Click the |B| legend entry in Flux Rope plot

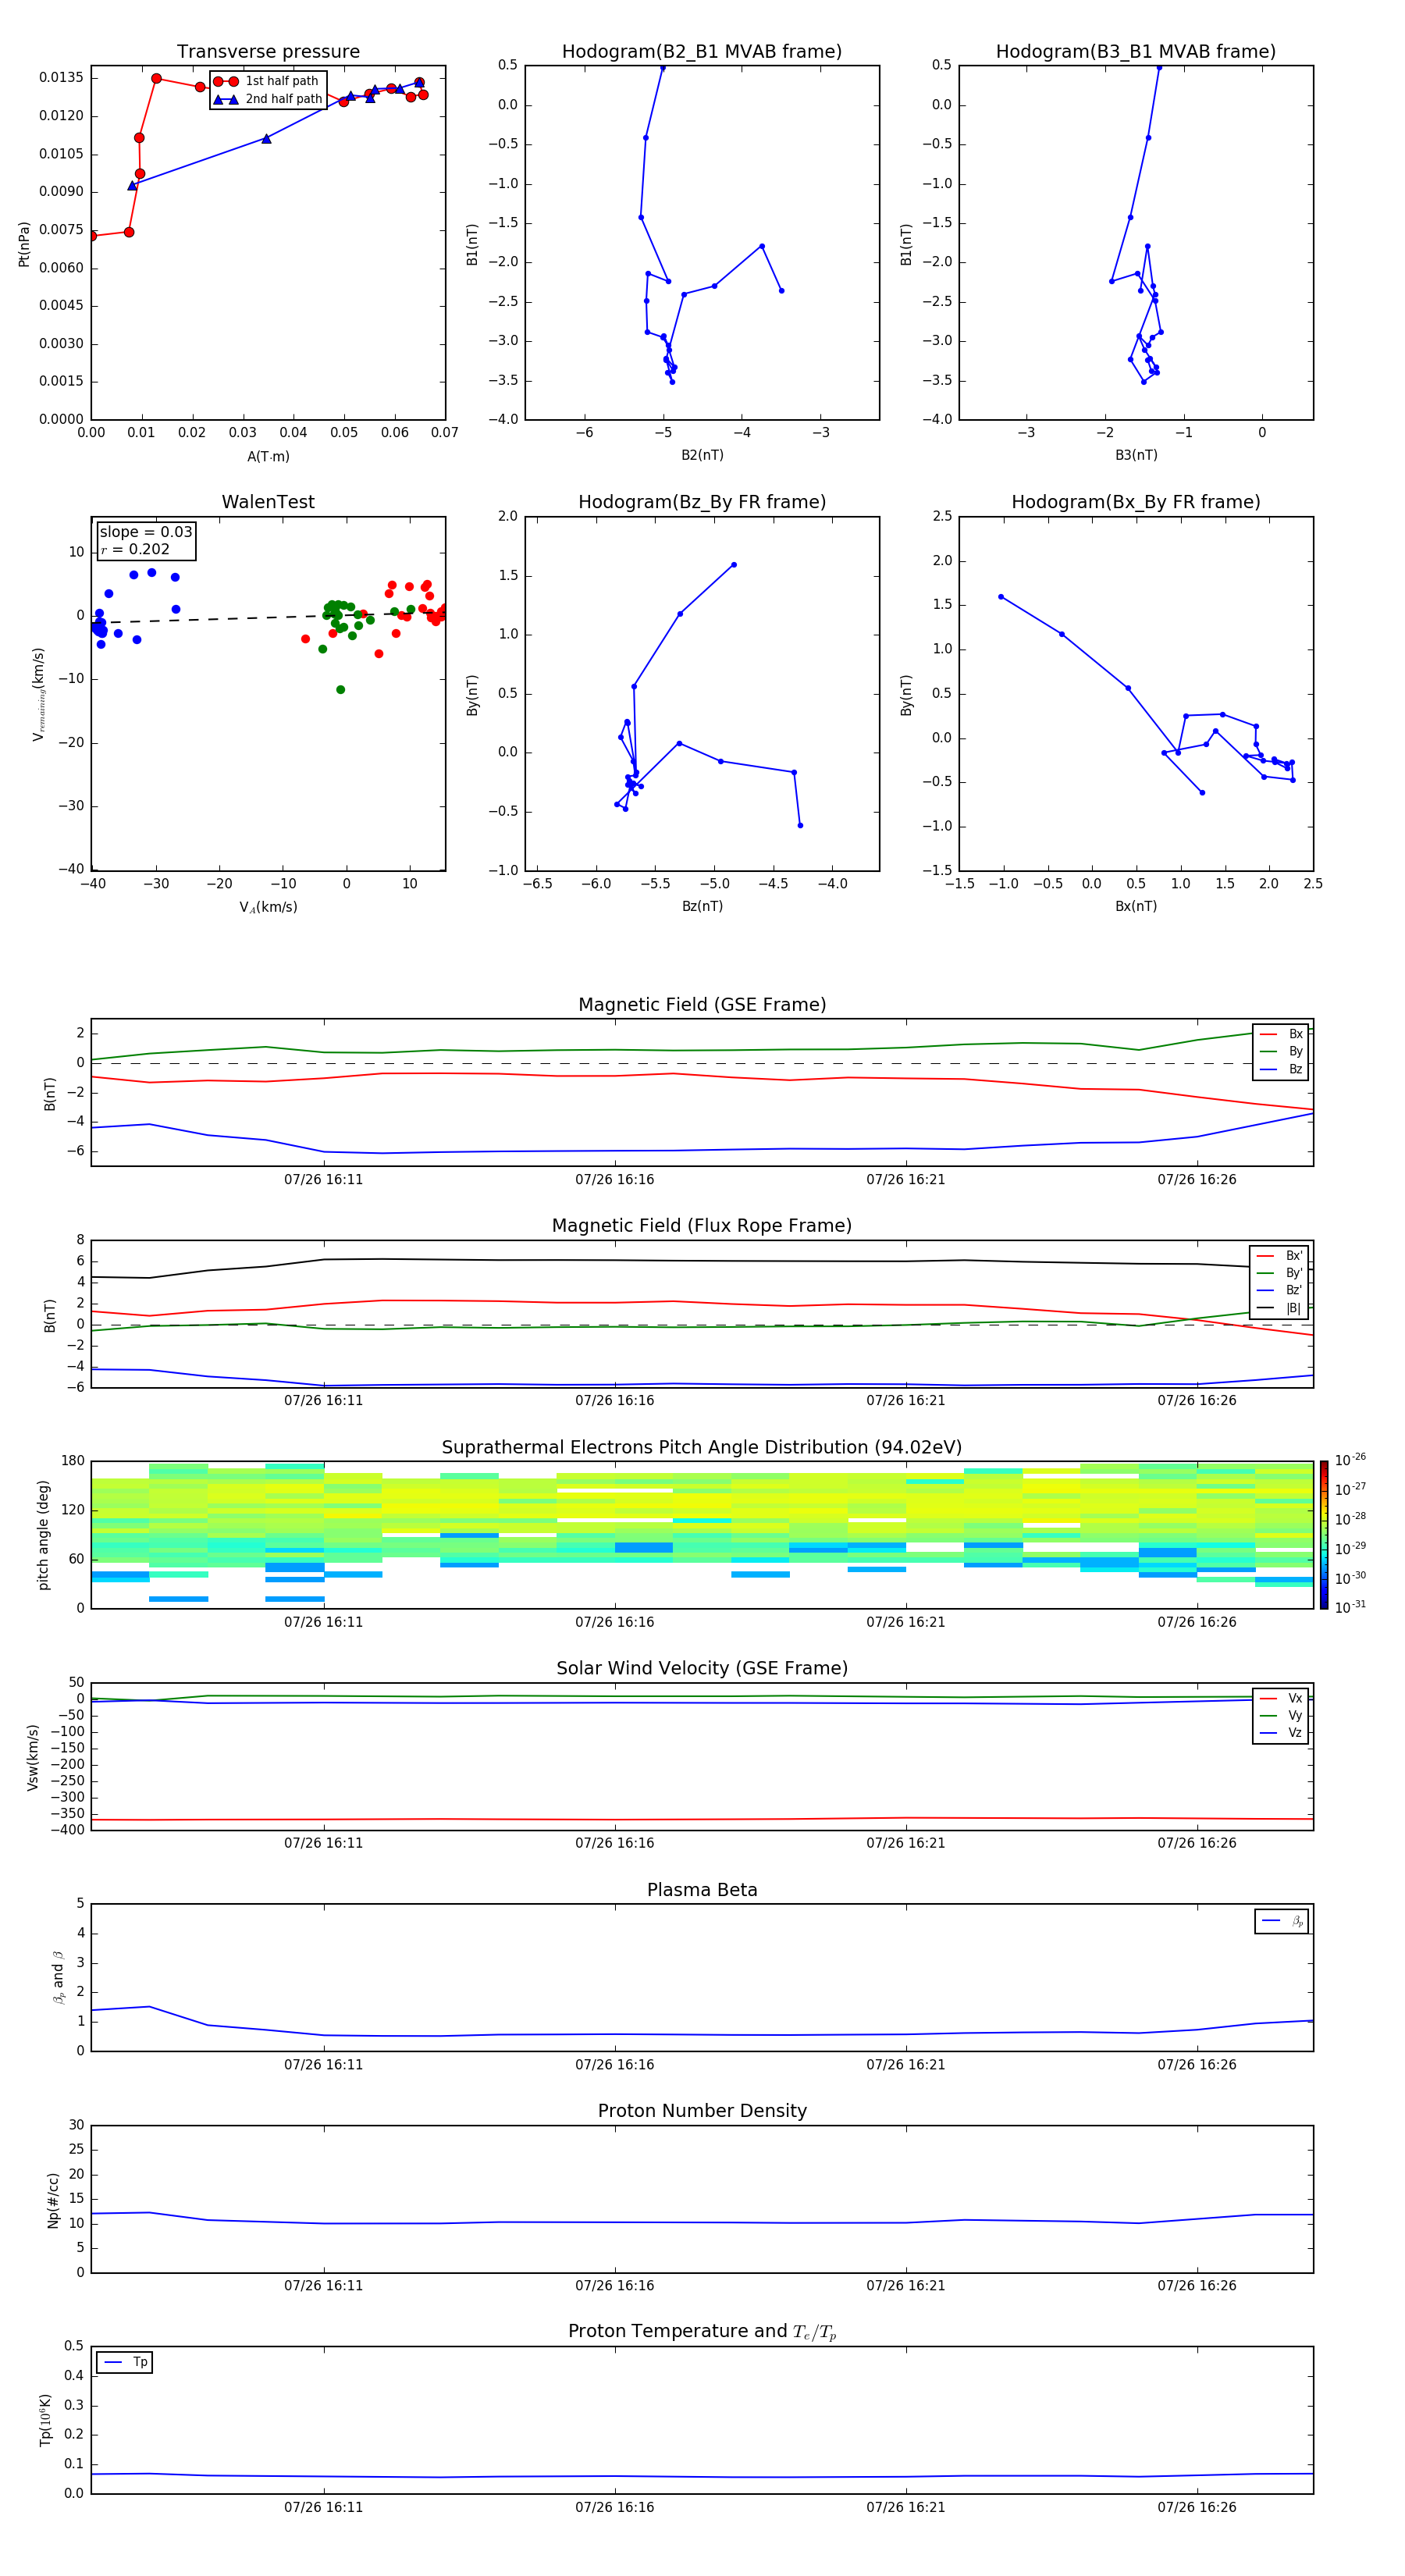(x=1279, y=1308)
